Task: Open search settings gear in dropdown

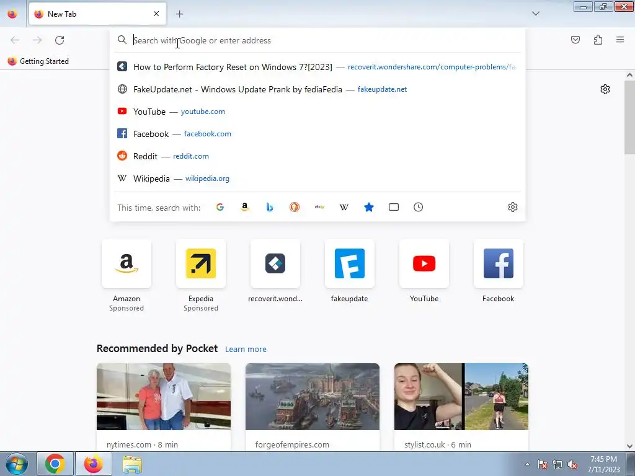Action: tap(513, 207)
